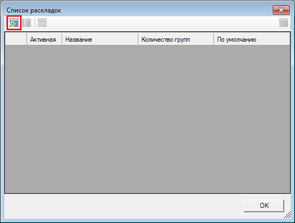This screenshot has height=223, width=295.
Task: Click the divider before the По умолчанию header
Action: pos(214,39)
